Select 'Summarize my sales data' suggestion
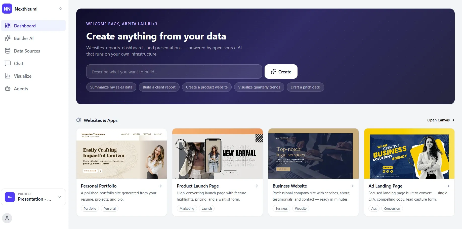 111,87
